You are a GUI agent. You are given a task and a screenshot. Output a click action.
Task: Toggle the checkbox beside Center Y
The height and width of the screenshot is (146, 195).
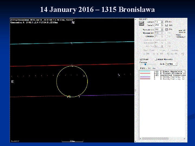click(x=167, y=25)
